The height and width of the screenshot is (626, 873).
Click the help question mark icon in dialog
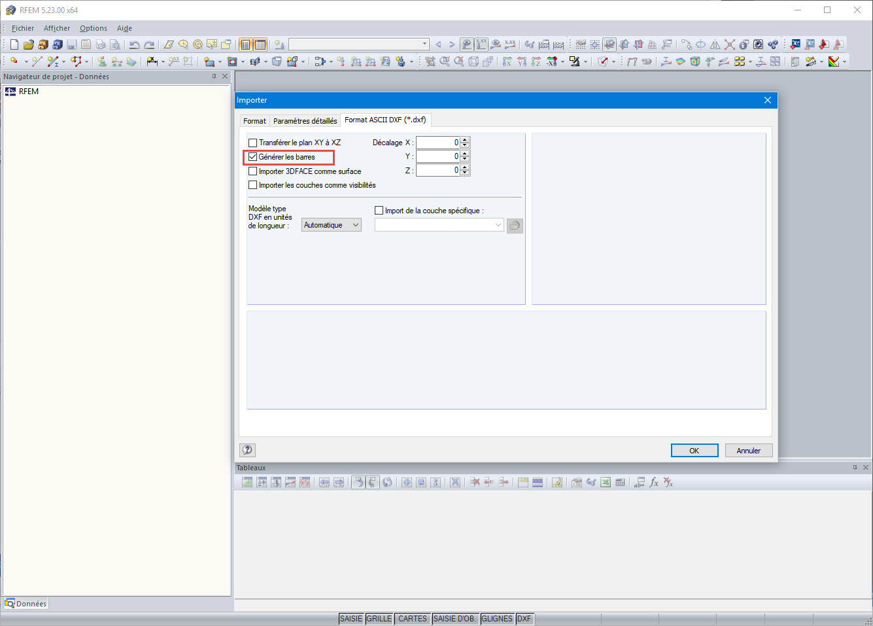pyautogui.click(x=247, y=450)
